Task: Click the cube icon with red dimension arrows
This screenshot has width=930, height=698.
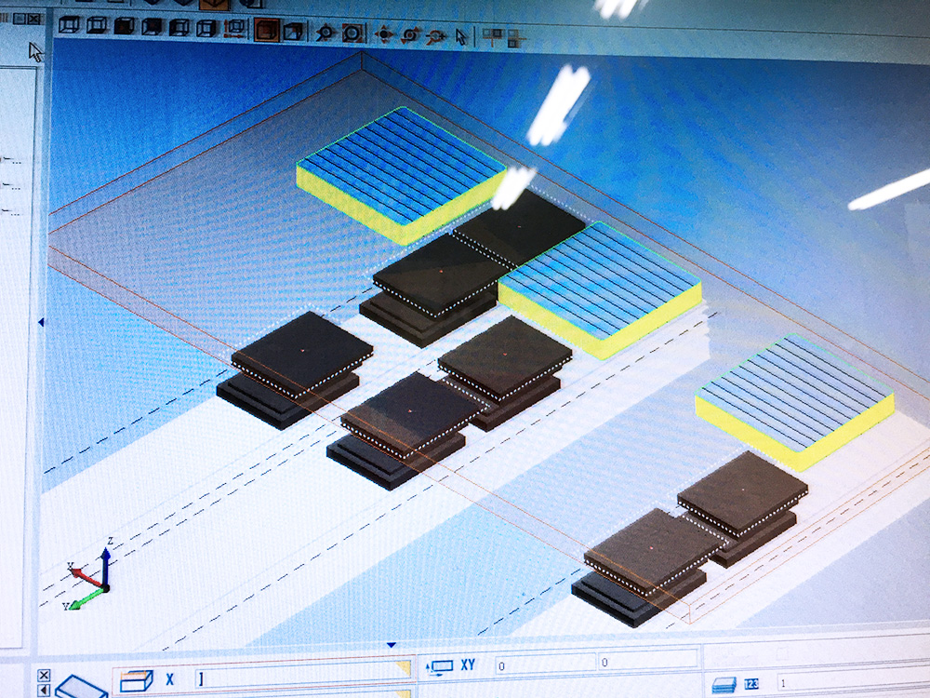Action: pyautogui.click(x=235, y=28)
